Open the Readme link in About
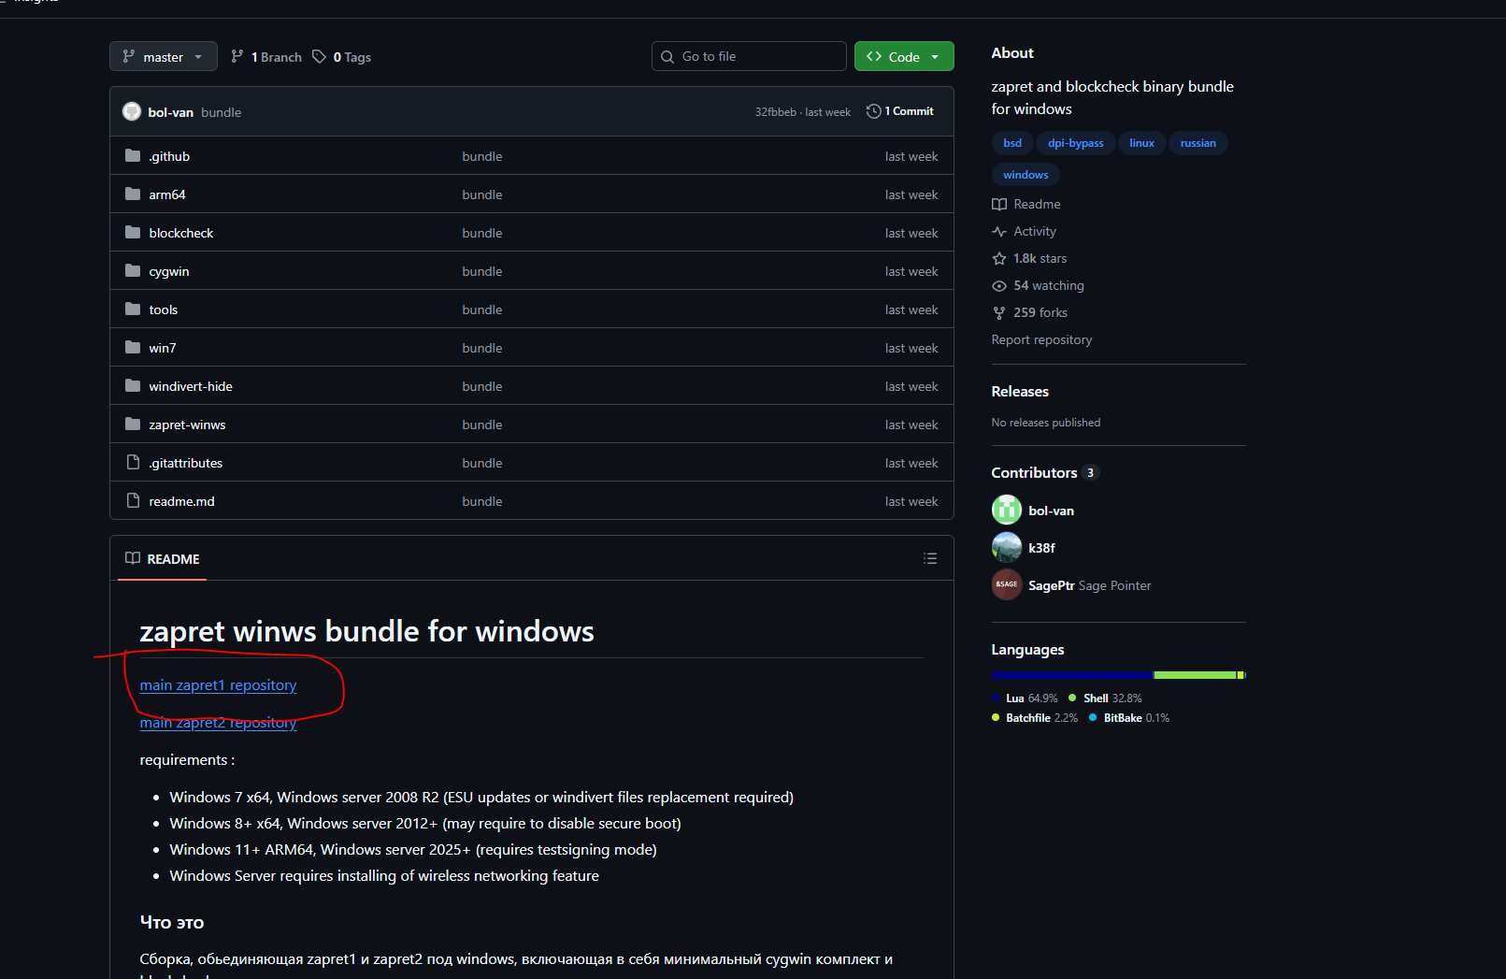This screenshot has width=1506, height=979. pyautogui.click(x=1037, y=204)
